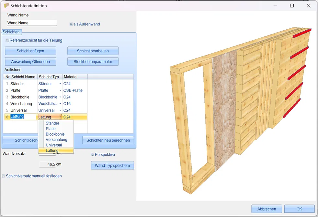Select highlighted 'Lattung' option in dropdown list
318x217 pixels.
click(x=52, y=150)
